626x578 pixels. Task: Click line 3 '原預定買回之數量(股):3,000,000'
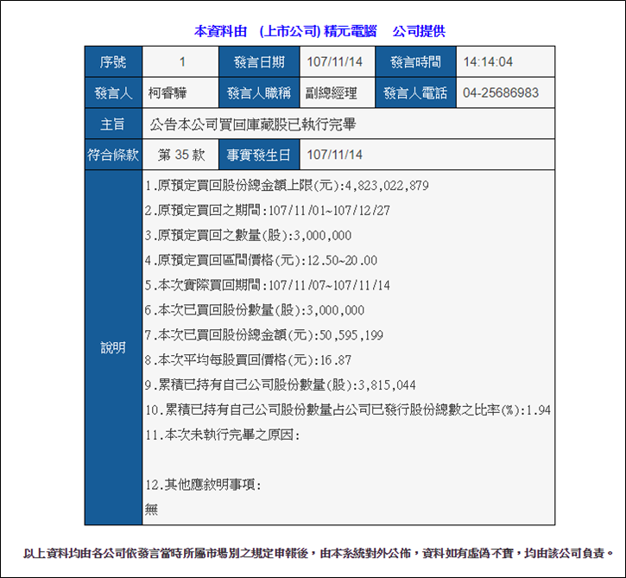(248, 235)
